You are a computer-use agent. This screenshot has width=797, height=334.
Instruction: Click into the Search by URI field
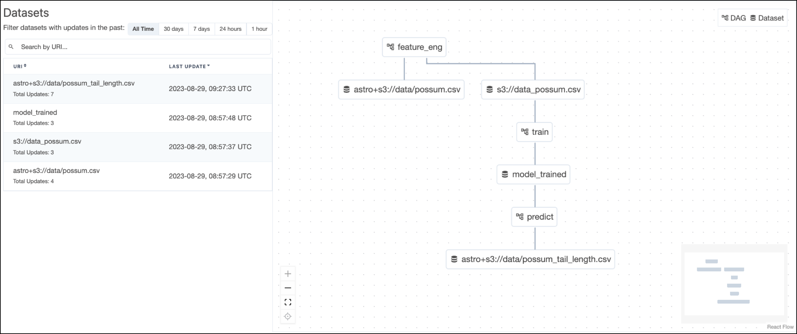[138, 47]
